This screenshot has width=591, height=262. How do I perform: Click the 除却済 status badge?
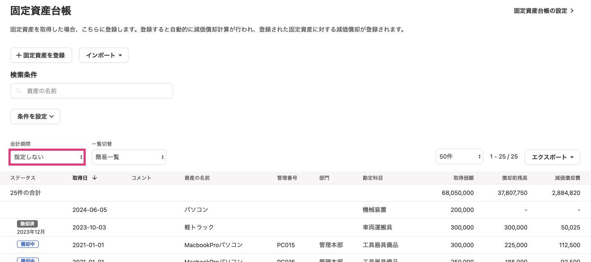[x=28, y=224]
